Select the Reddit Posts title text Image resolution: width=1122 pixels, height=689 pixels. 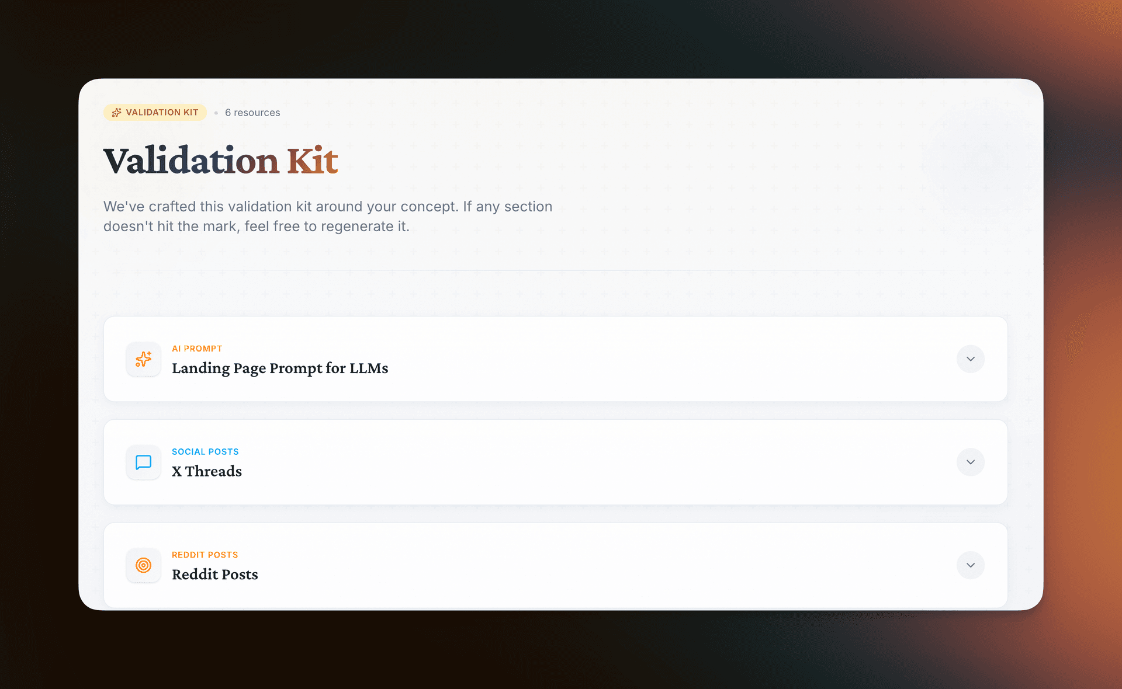[214, 574]
